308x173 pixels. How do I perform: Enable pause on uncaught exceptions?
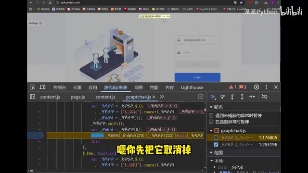(211, 115)
